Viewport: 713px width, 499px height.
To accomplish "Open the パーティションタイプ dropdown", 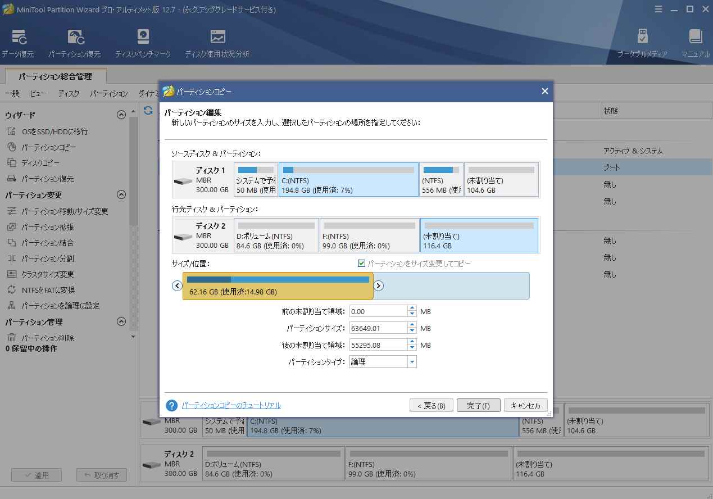I will [412, 362].
